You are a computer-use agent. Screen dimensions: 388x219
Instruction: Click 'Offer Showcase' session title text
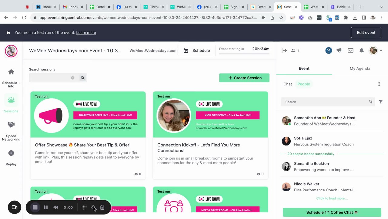pos(83,145)
